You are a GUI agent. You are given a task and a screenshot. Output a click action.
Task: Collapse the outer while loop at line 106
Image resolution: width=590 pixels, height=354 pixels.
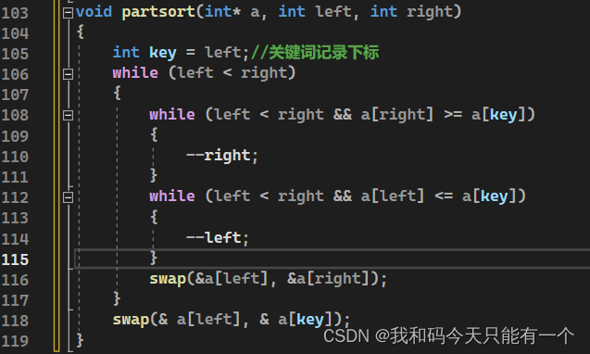tap(68, 74)
